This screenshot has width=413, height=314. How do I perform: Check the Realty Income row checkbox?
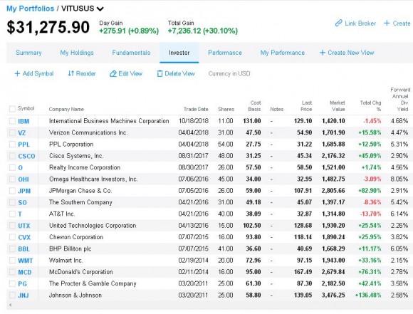point(12,167)
